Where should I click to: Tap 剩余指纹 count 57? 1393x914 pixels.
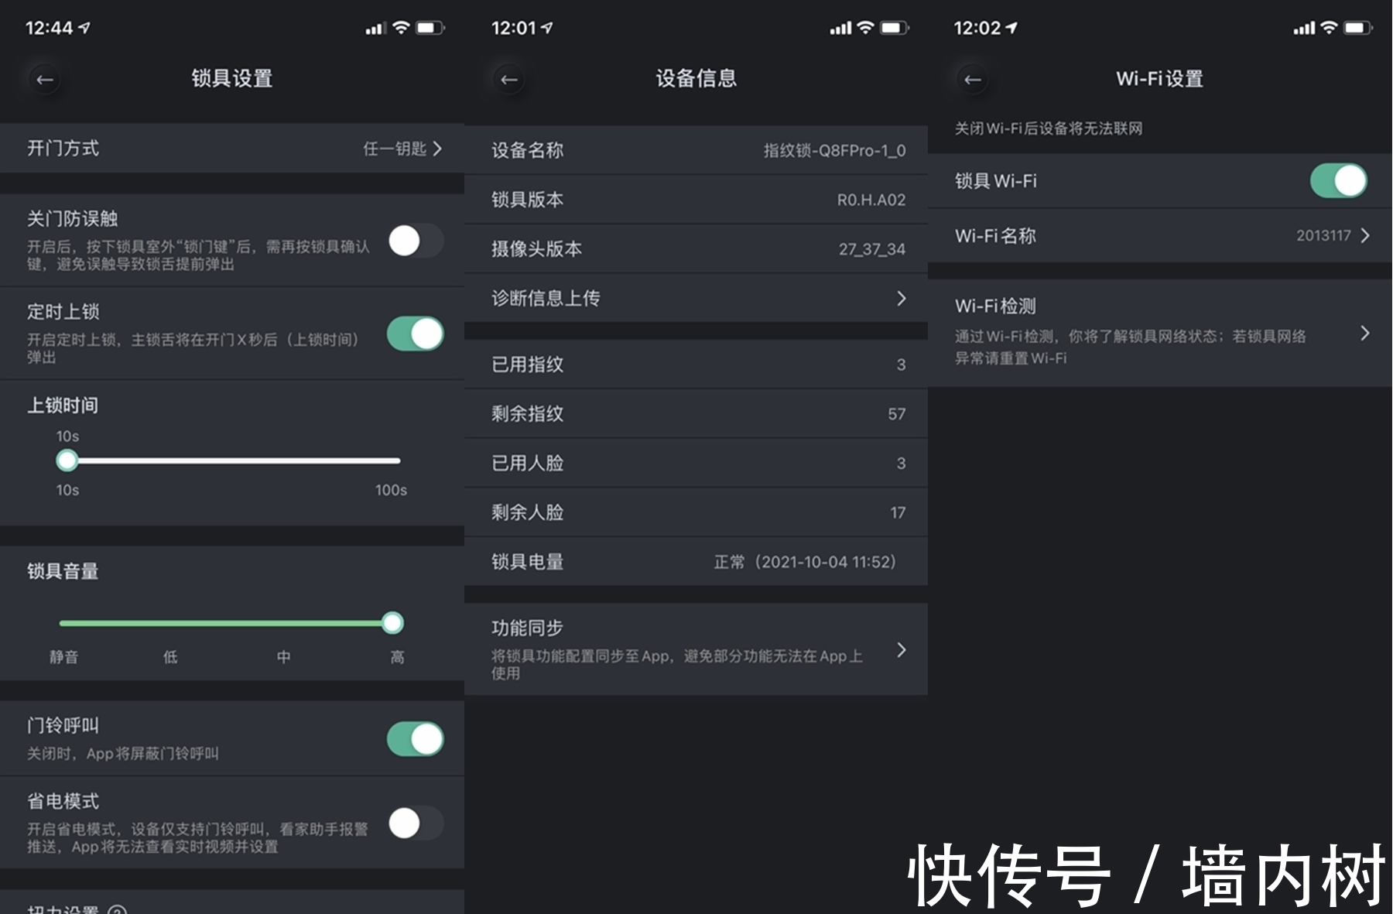pos(896,414)
